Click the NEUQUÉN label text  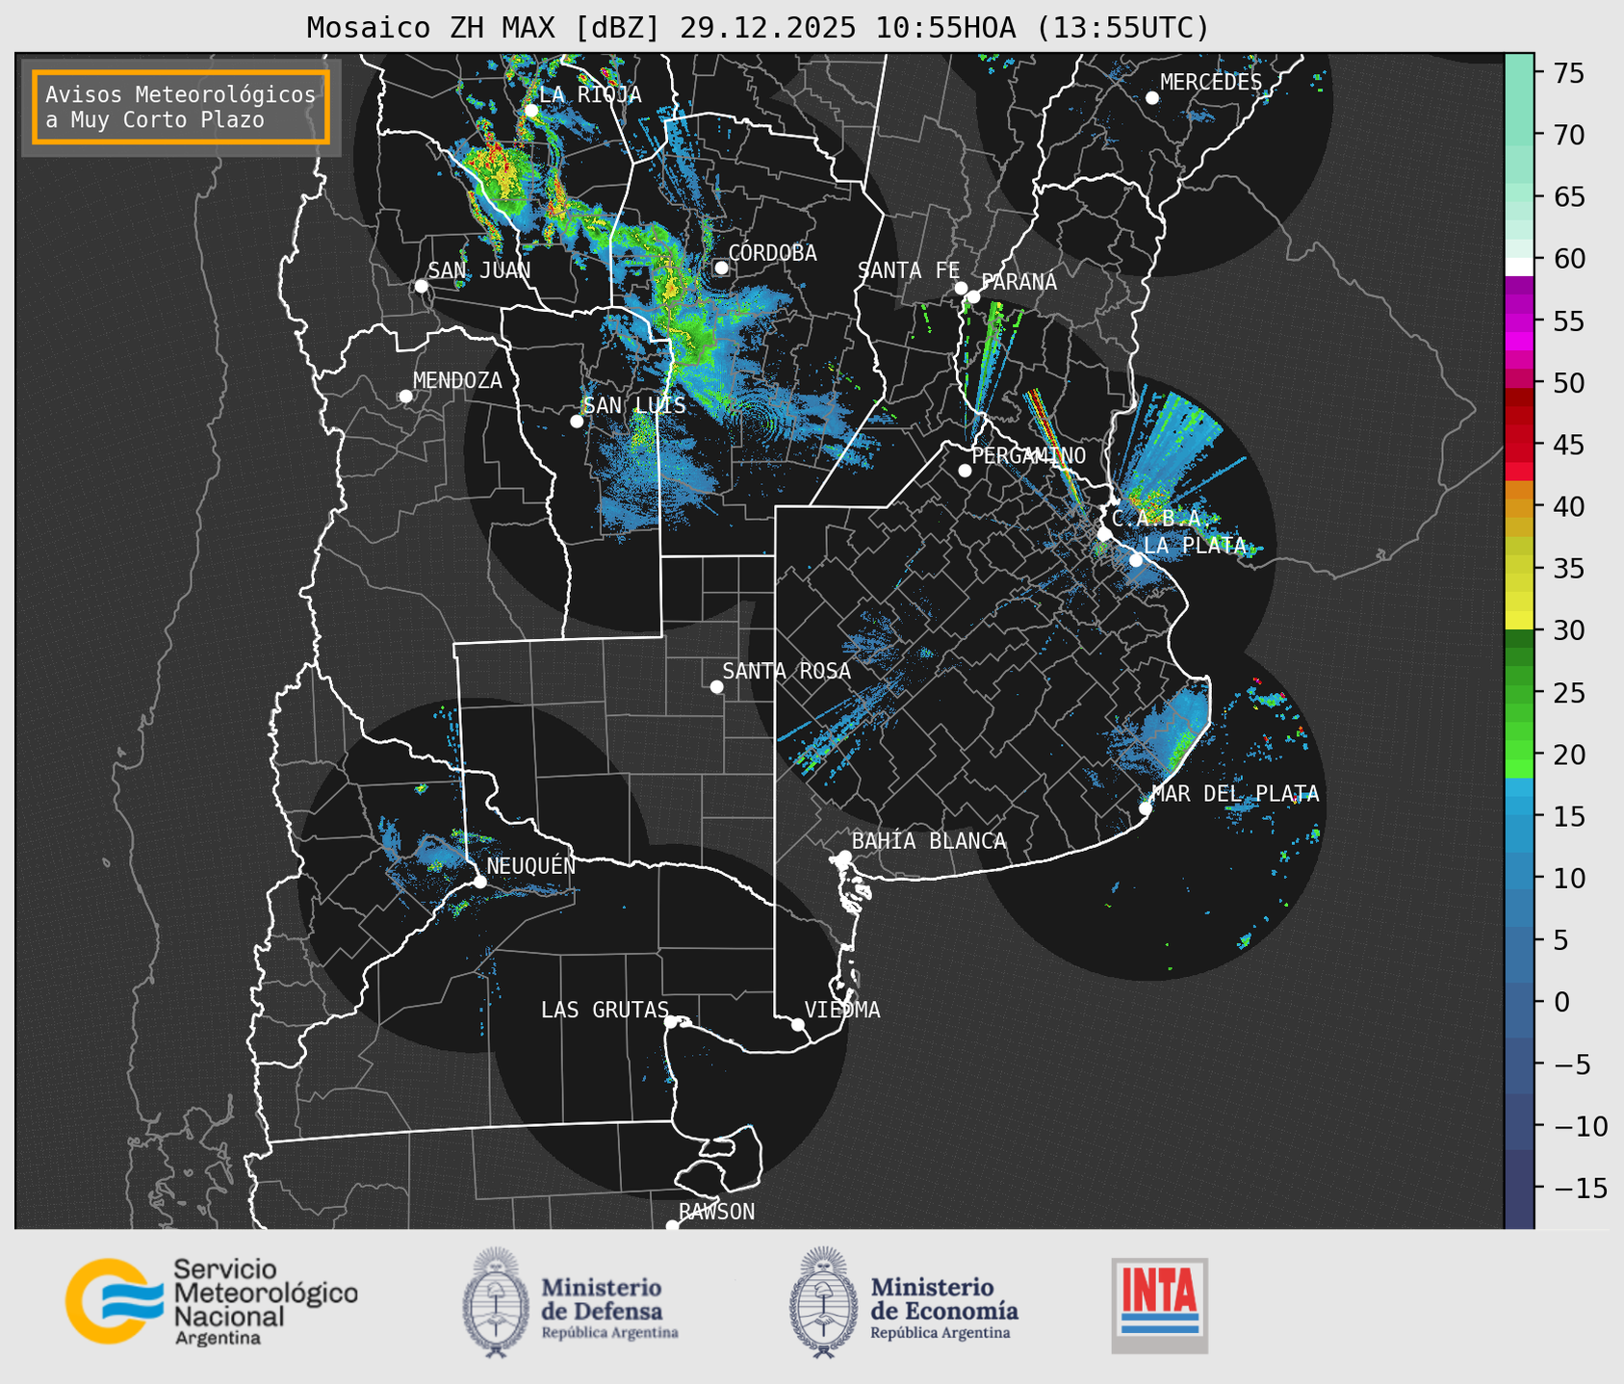tap(531, 865)
